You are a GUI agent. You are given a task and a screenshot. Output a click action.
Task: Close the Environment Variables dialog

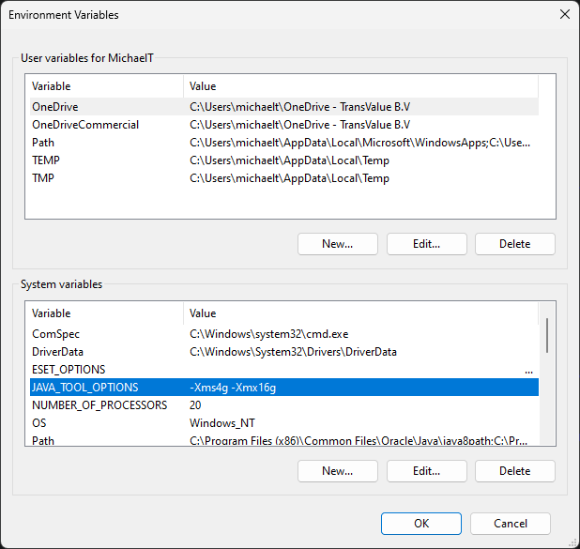pos(564,15)
